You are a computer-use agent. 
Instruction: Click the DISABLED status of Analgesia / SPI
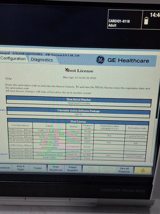[73, 142]
